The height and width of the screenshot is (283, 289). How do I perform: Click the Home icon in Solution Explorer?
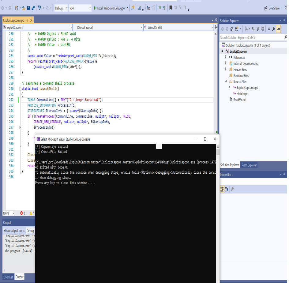(x=232, y=29)
